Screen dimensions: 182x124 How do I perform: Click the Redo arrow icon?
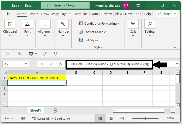coord(45,54)
